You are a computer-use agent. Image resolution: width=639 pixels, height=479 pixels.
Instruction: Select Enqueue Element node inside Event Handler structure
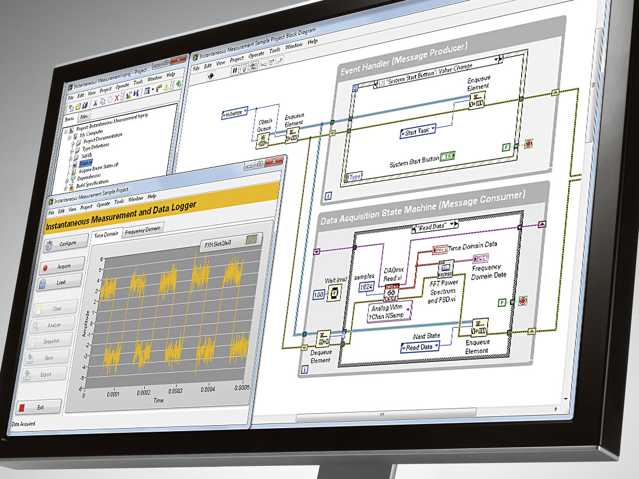click(477, 100)
